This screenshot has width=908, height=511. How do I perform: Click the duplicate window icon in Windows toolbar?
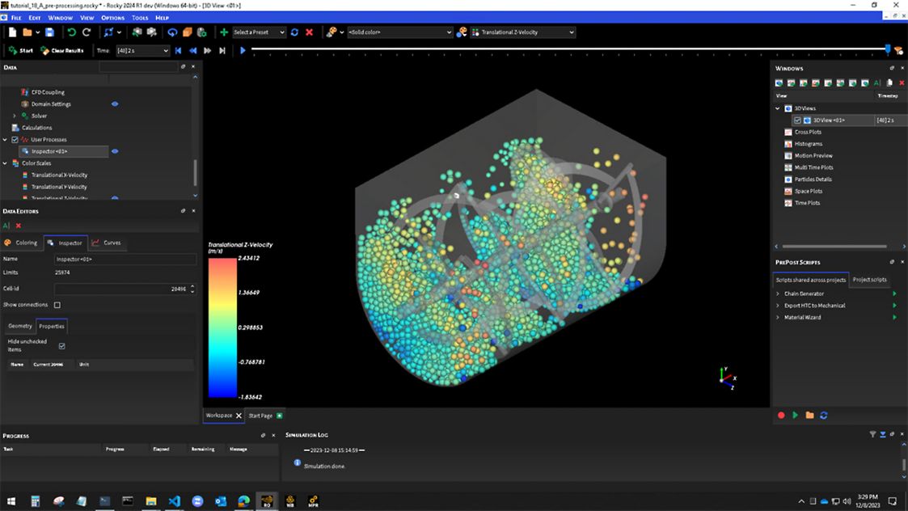click(x=890, y=82)
